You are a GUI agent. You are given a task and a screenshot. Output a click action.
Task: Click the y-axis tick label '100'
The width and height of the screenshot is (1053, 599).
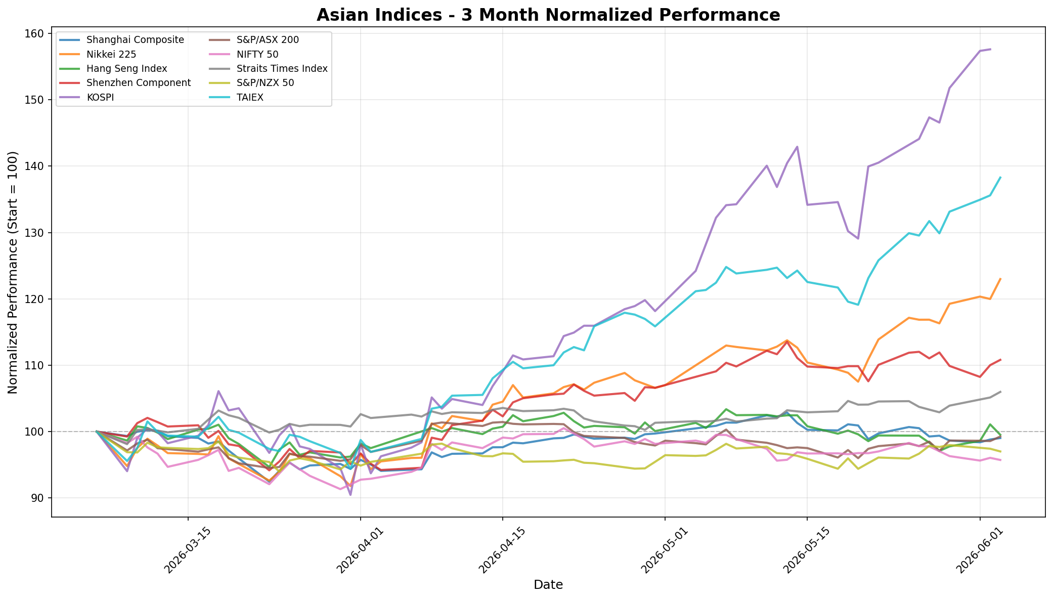[x=35, y=432]
